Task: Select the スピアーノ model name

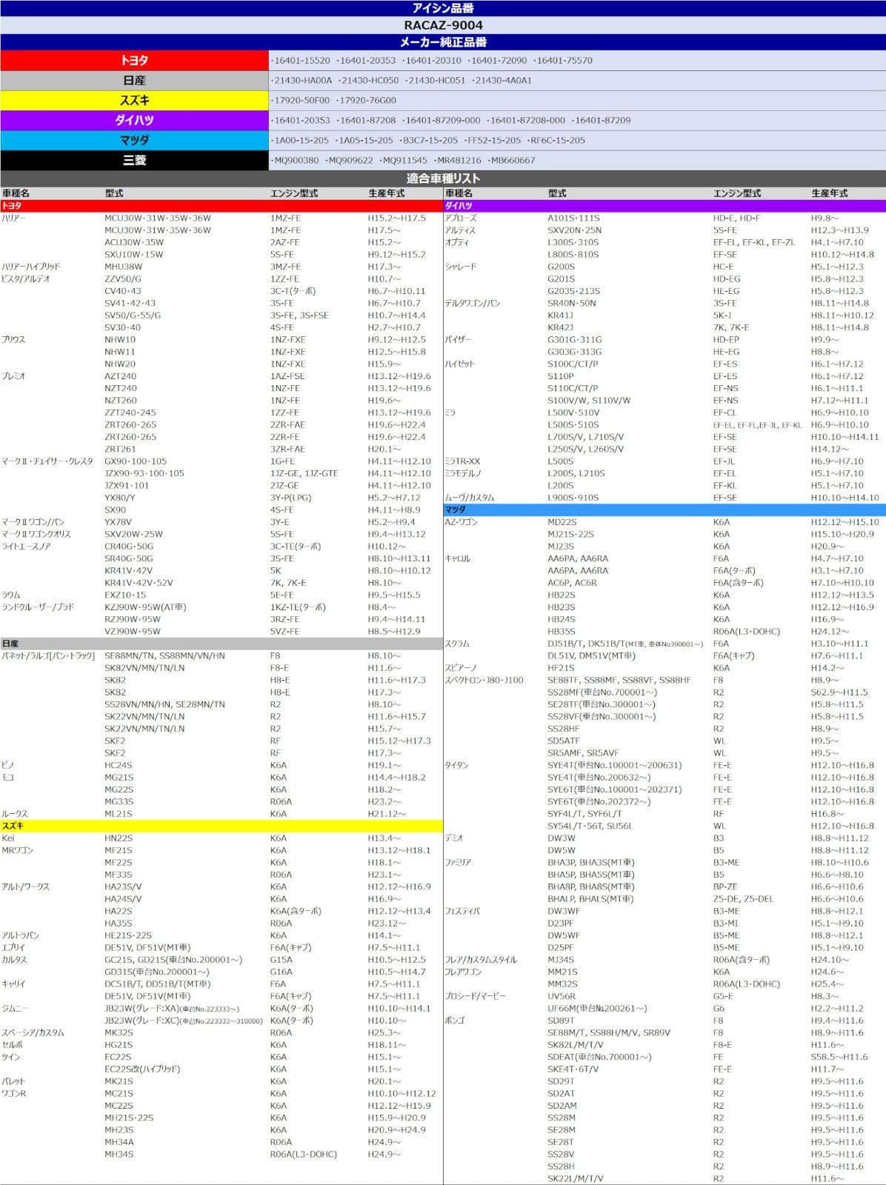Action: click(x=461, y=668)
